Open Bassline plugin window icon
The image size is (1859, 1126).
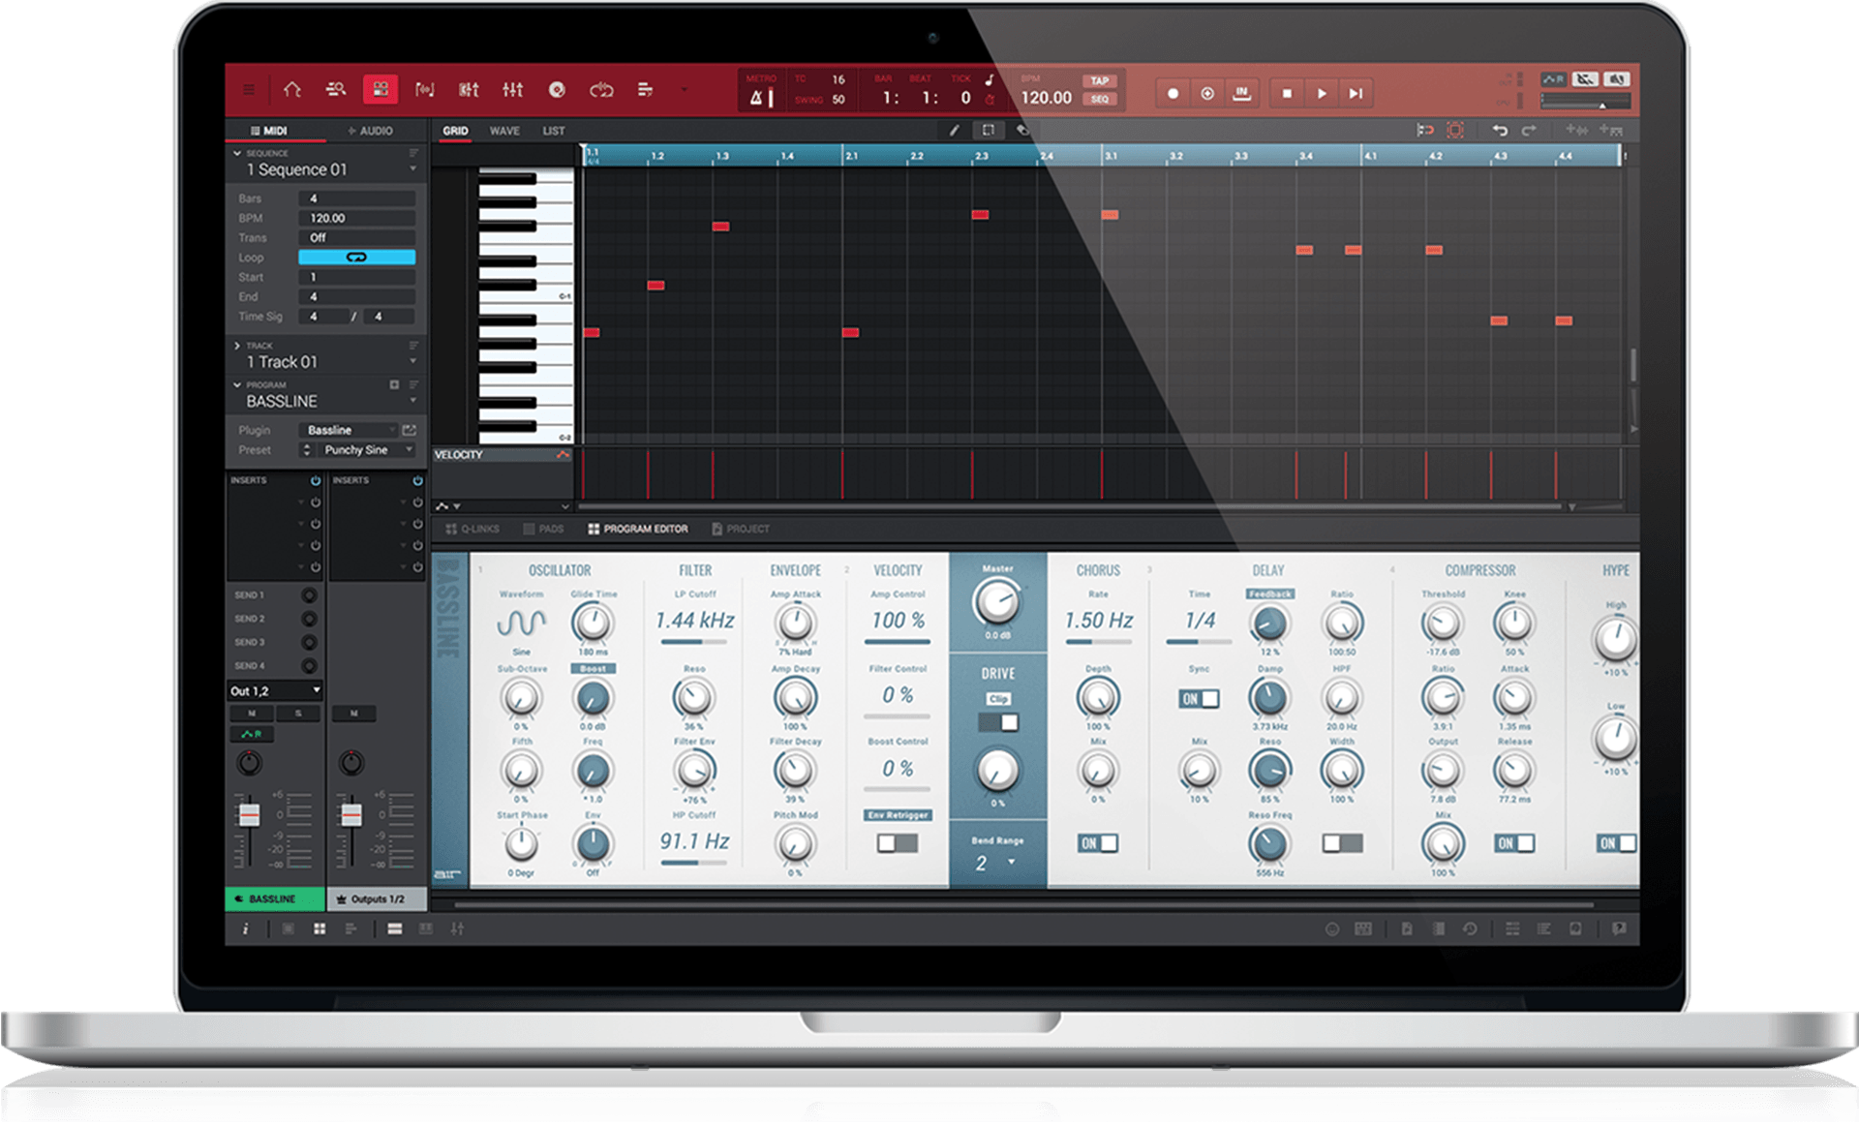pos(409,430)
